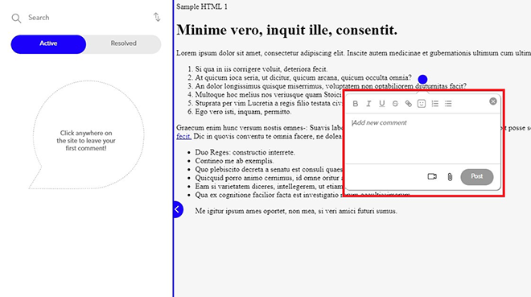The width and height of the screenshot is (531, 297).
Task: Insert a link into the comment
Action: [409, 104]
